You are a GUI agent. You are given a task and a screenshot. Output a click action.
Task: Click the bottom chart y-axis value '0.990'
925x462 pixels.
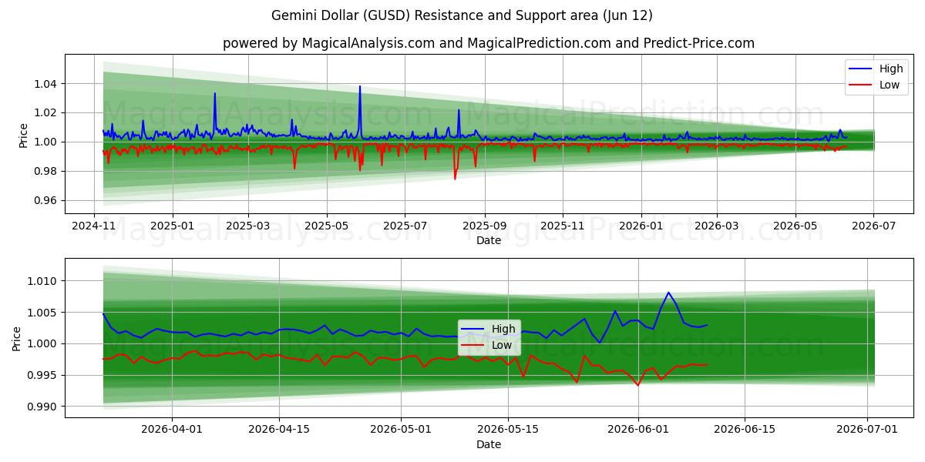tap(43, 406)
